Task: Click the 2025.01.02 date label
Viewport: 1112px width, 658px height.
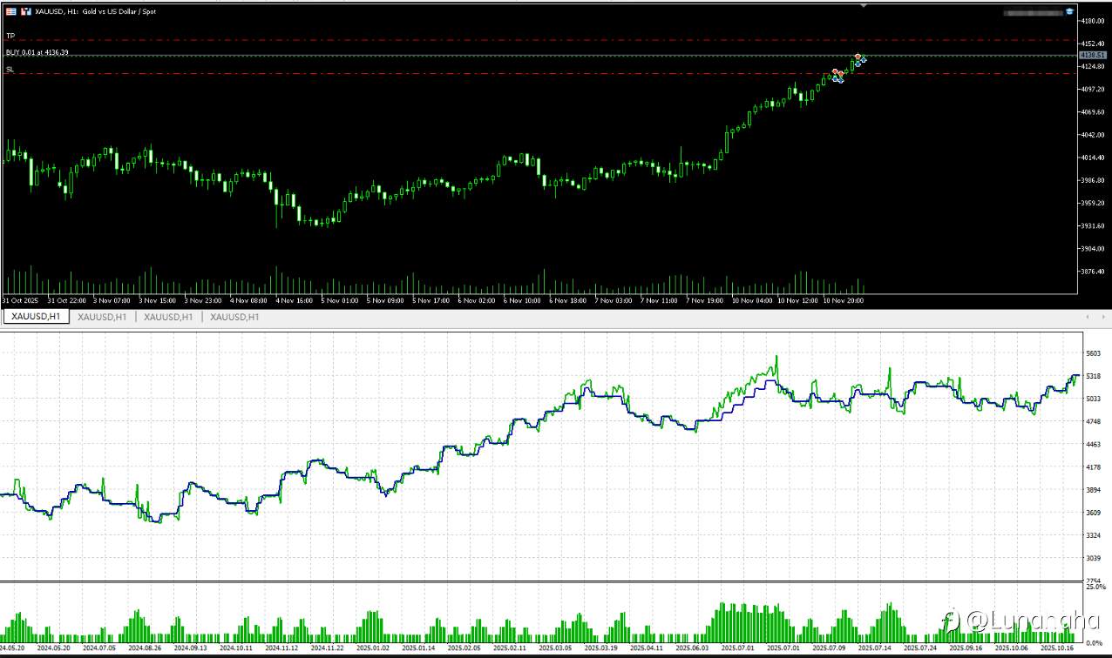Action: [373, 648]
